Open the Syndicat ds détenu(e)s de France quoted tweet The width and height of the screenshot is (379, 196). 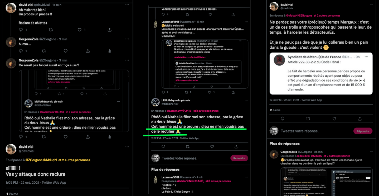[321, 73]
